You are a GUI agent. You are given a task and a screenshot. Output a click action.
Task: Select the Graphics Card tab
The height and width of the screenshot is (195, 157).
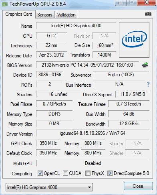click(x=19, y=14)
